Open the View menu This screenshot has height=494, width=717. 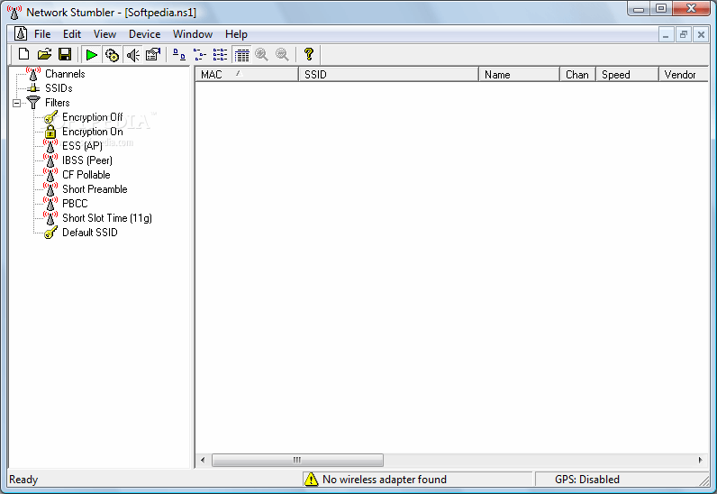click(104, 34)
